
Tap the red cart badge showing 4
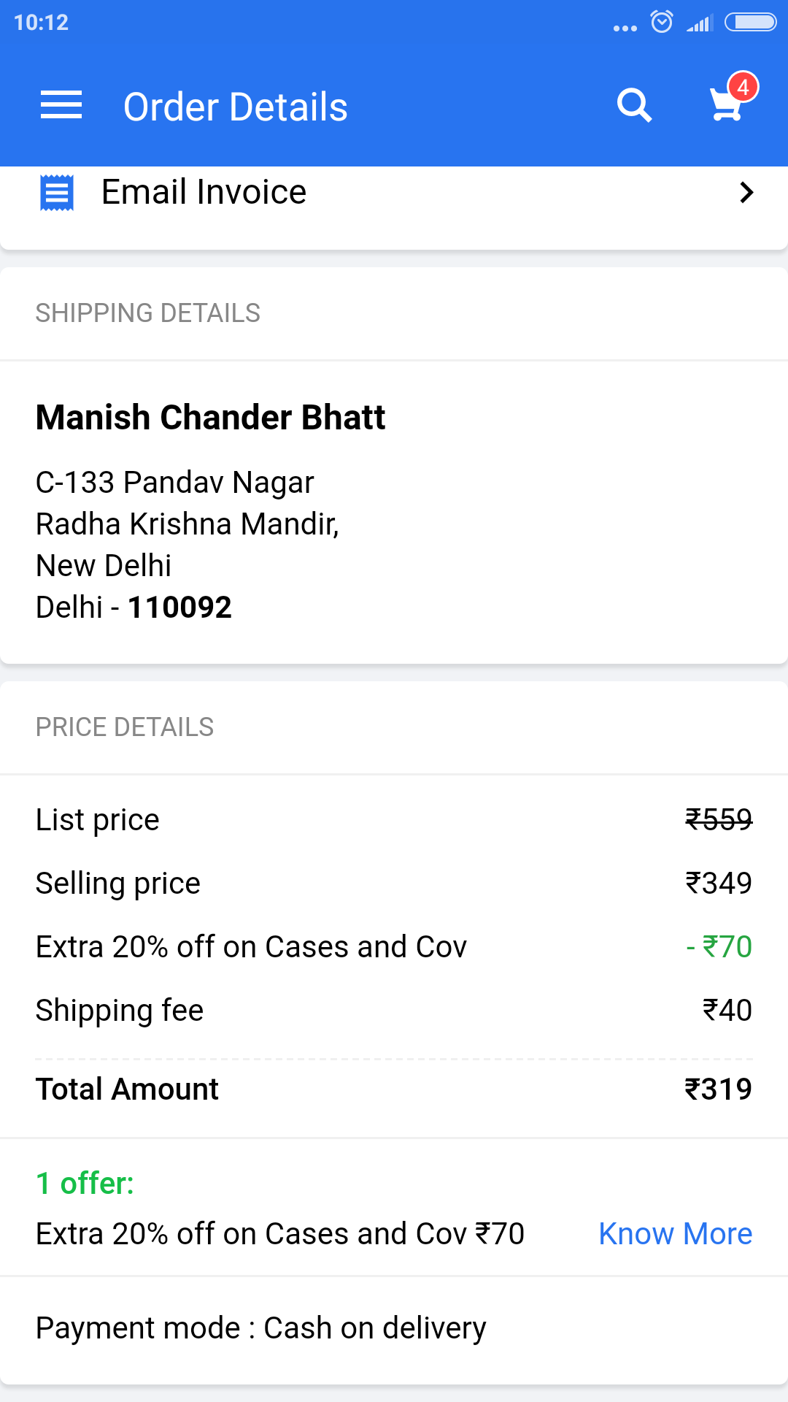click(x=743, y=88)
